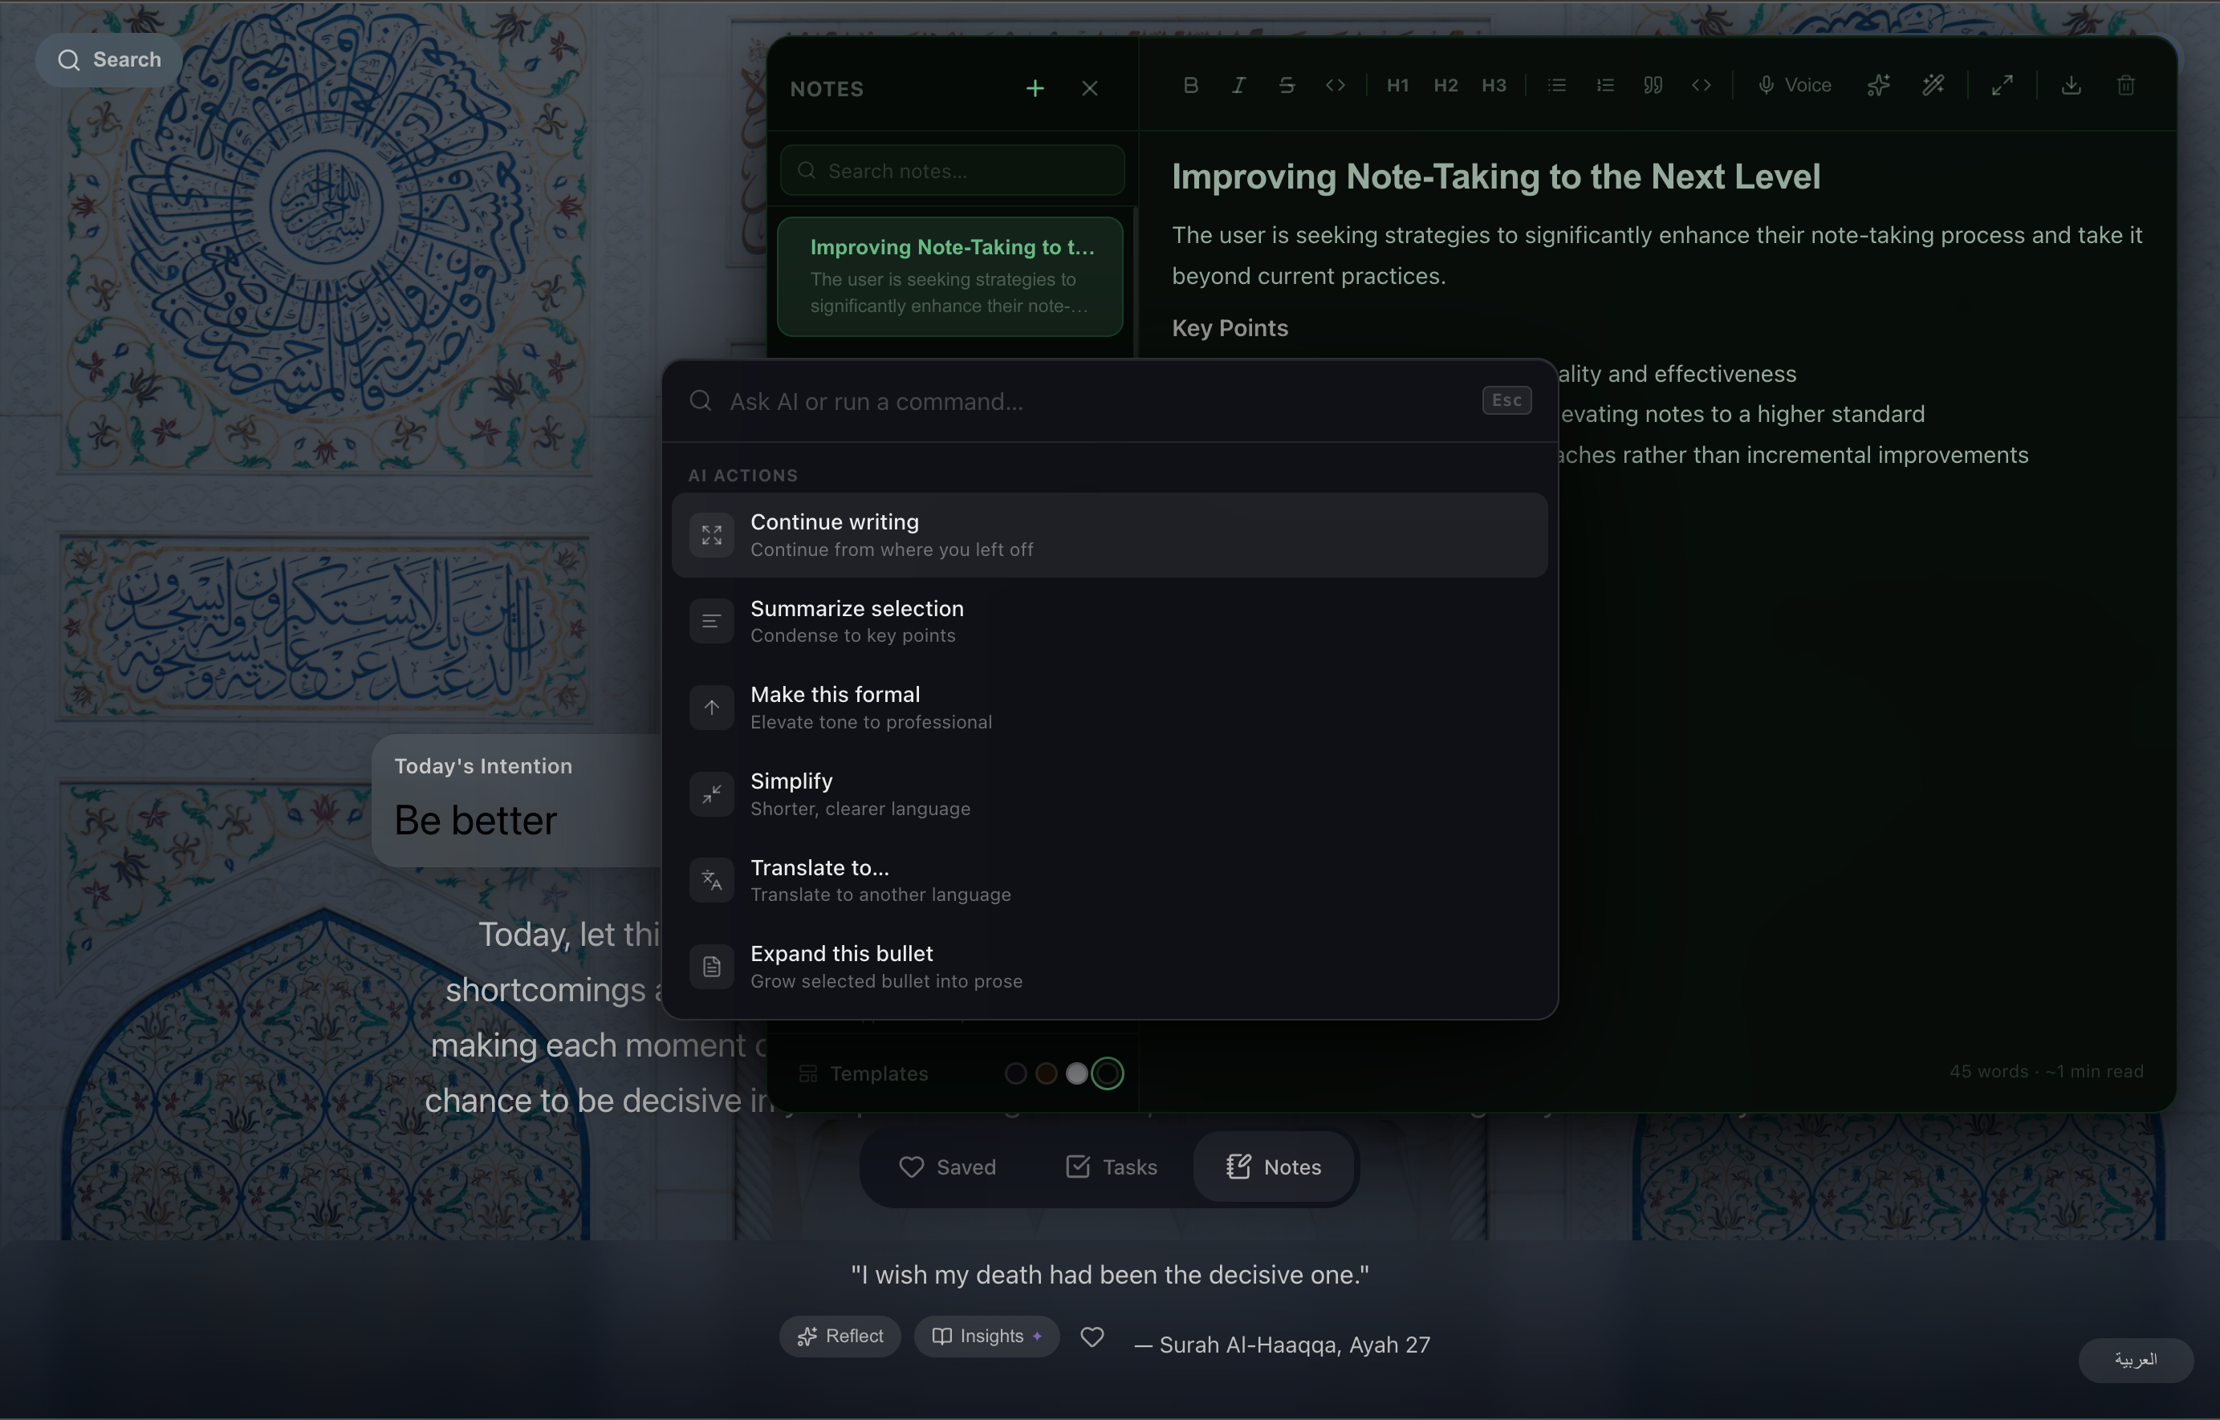Click the Simplify shrink icon
This screenshot has height=1420, width=2220.
pos(711,795)
